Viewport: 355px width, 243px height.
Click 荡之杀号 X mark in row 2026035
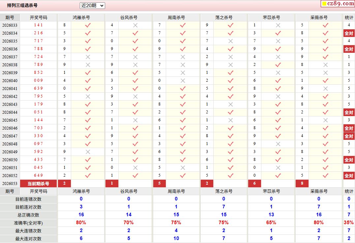(230, 41)
